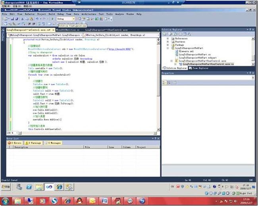Click the Line column header in Error List
The width and height of the screenshot is (258, 206).
115,147
